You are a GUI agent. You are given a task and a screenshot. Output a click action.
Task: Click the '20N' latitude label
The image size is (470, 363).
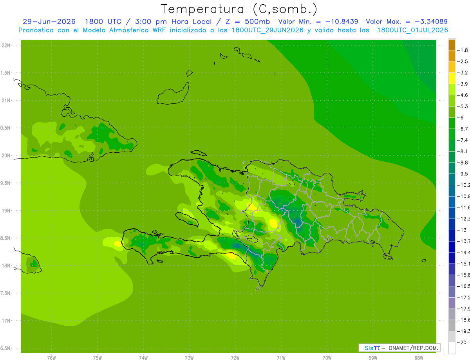point(6,155)
